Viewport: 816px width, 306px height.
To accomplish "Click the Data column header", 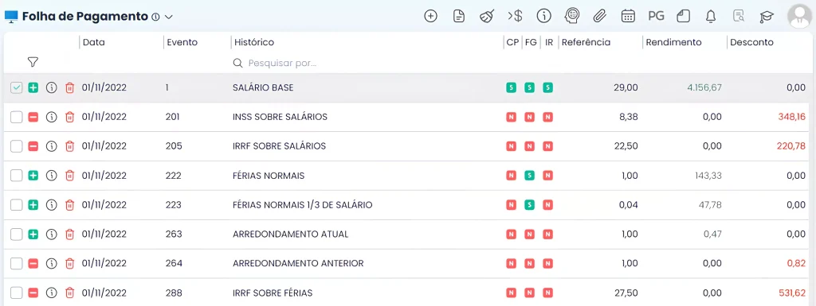I will click(94, 43).
